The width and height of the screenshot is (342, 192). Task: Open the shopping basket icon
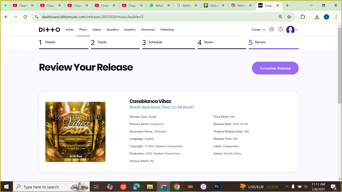point(271,29)
